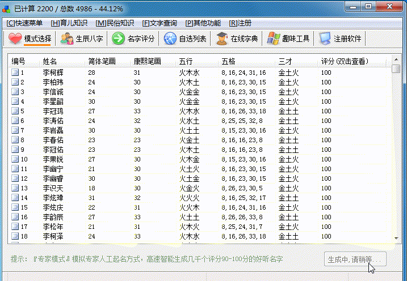Sort by 康熙笔画 column header
Viewport: 407px width, 281px height.
click(147, 61)
